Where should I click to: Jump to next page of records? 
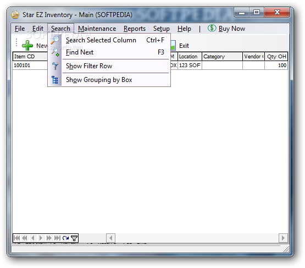point(49,238)
